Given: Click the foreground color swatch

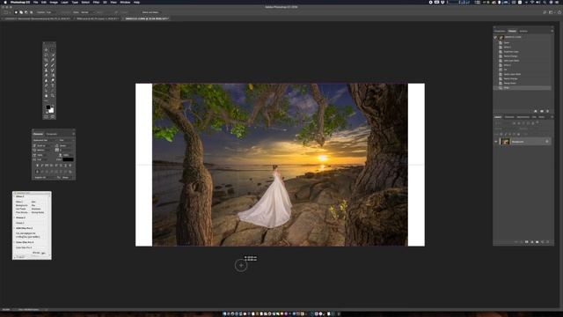Looking at the screenshot, I should coord(48,107).
